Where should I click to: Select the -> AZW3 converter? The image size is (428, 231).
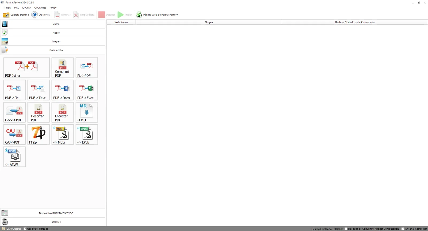click(x=14, y=157)
